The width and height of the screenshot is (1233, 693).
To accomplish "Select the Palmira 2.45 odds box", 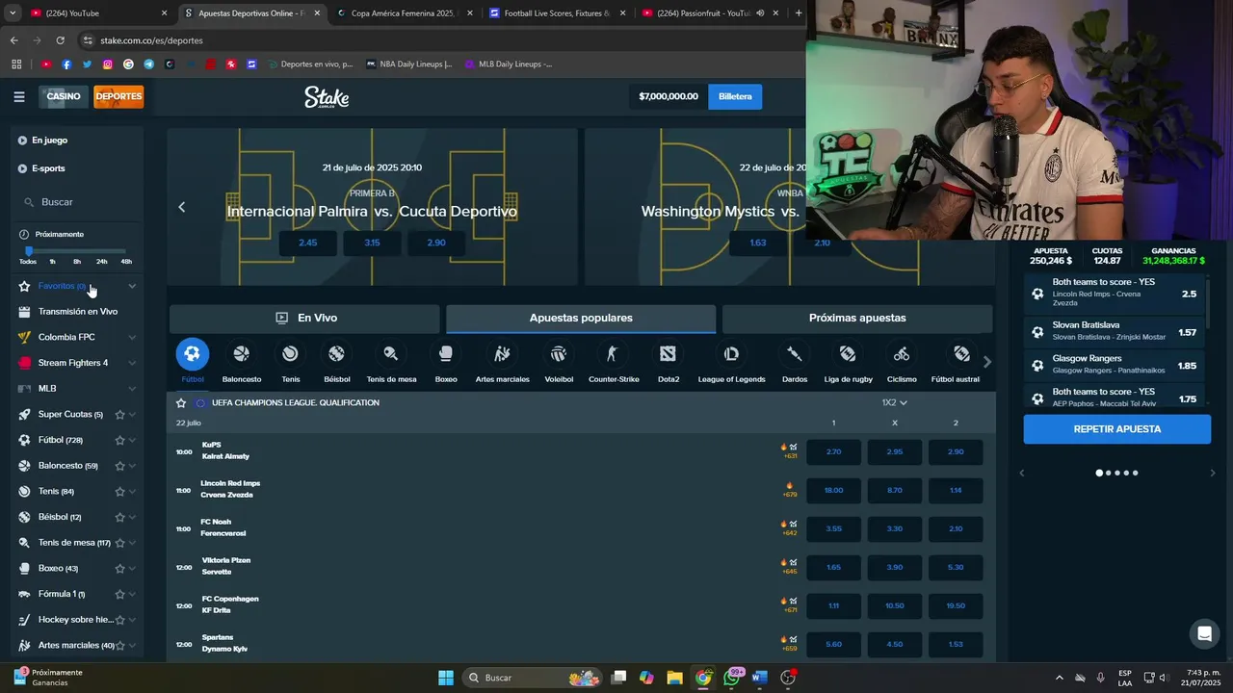I will click(308, 243).
